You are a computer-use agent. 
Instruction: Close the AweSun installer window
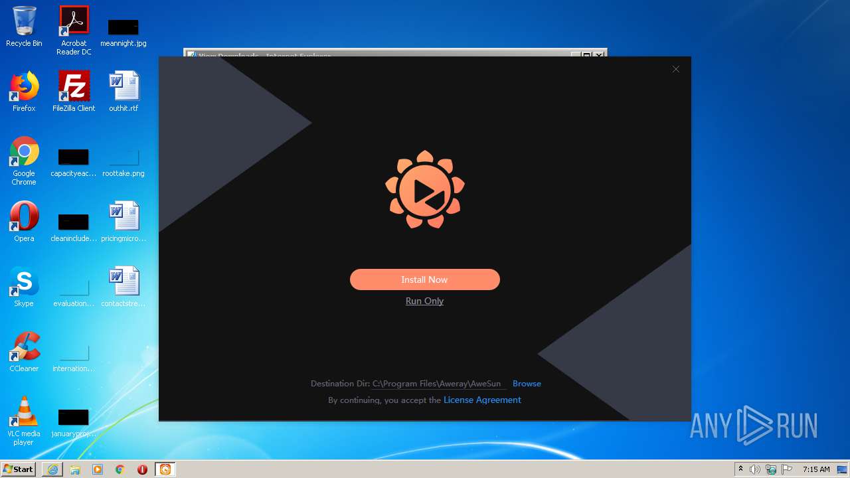click(675, 69)
